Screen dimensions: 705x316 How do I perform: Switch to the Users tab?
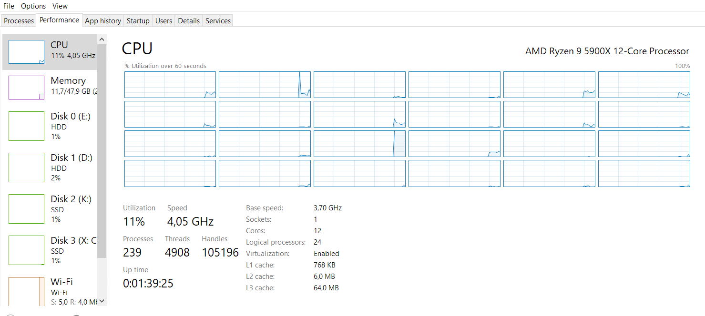tap(163, 21)
